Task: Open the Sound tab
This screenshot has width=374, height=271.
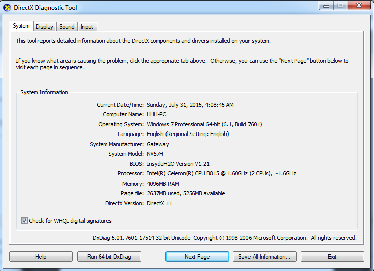Action: [67, 27]
